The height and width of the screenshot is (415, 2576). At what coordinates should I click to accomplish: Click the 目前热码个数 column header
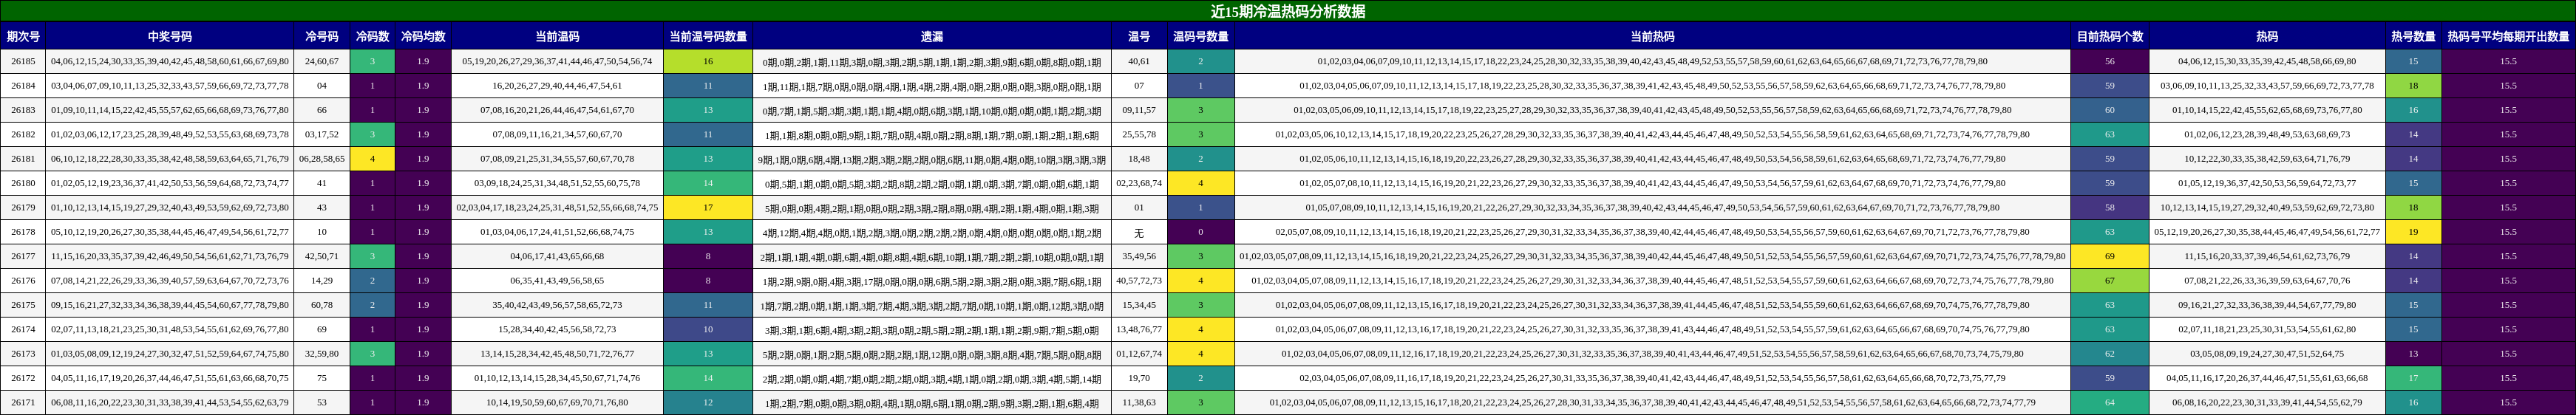pos(2110,36)
